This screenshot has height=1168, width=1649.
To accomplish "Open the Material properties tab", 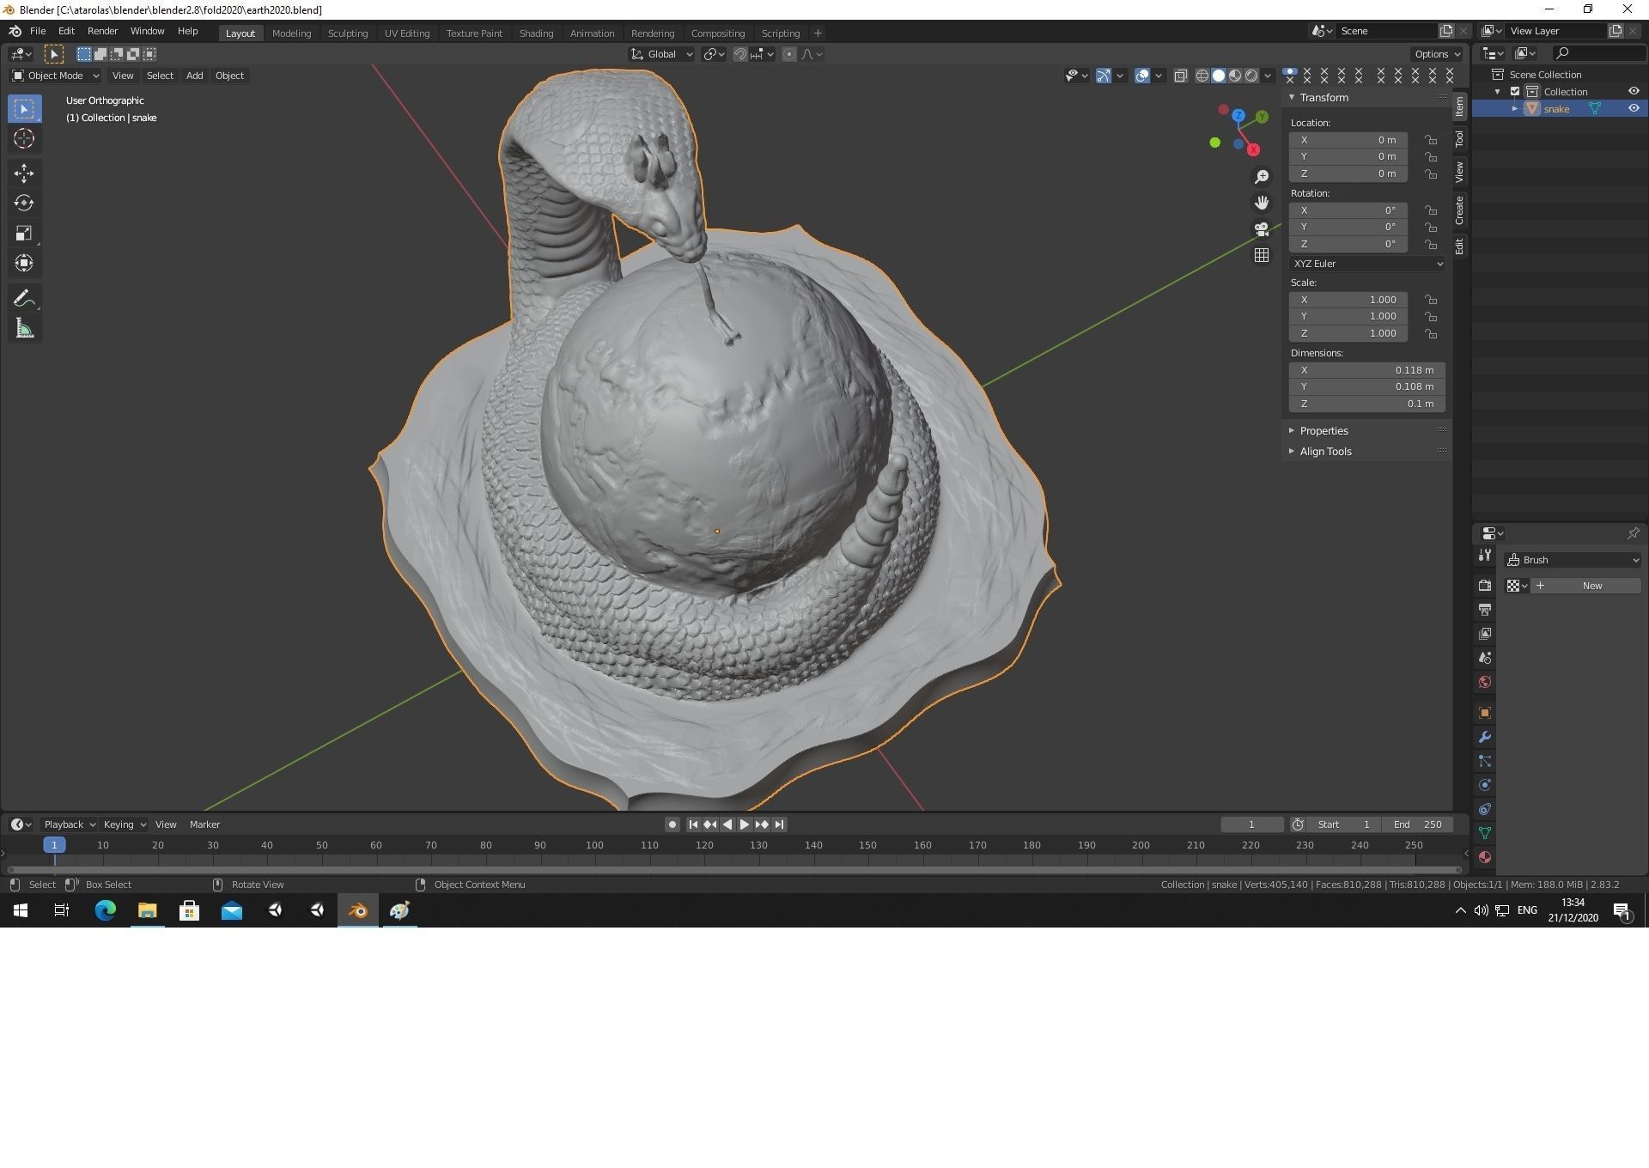I will click(1485, 857).
